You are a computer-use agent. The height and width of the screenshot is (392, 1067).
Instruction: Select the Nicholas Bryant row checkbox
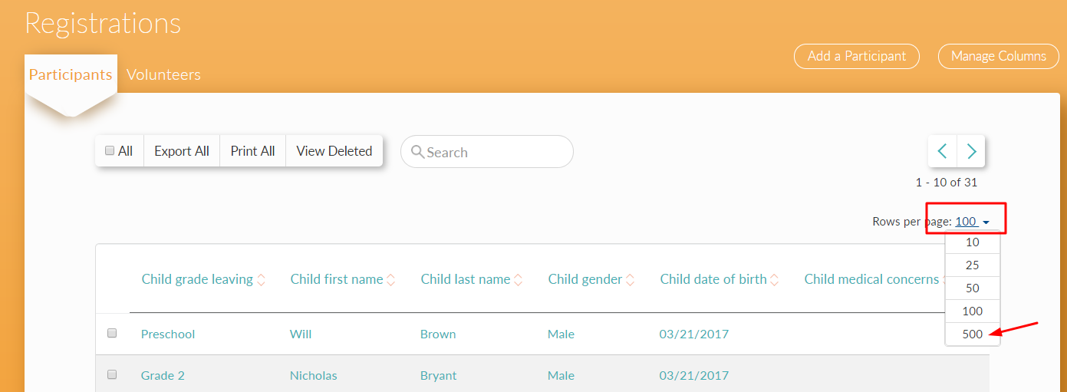coord(112,375)
